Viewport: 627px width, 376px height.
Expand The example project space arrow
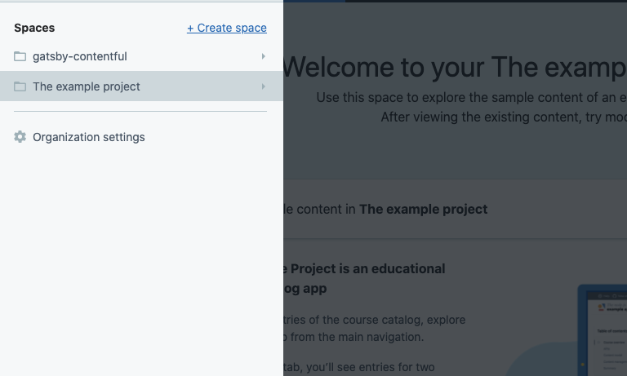point(263,86)
